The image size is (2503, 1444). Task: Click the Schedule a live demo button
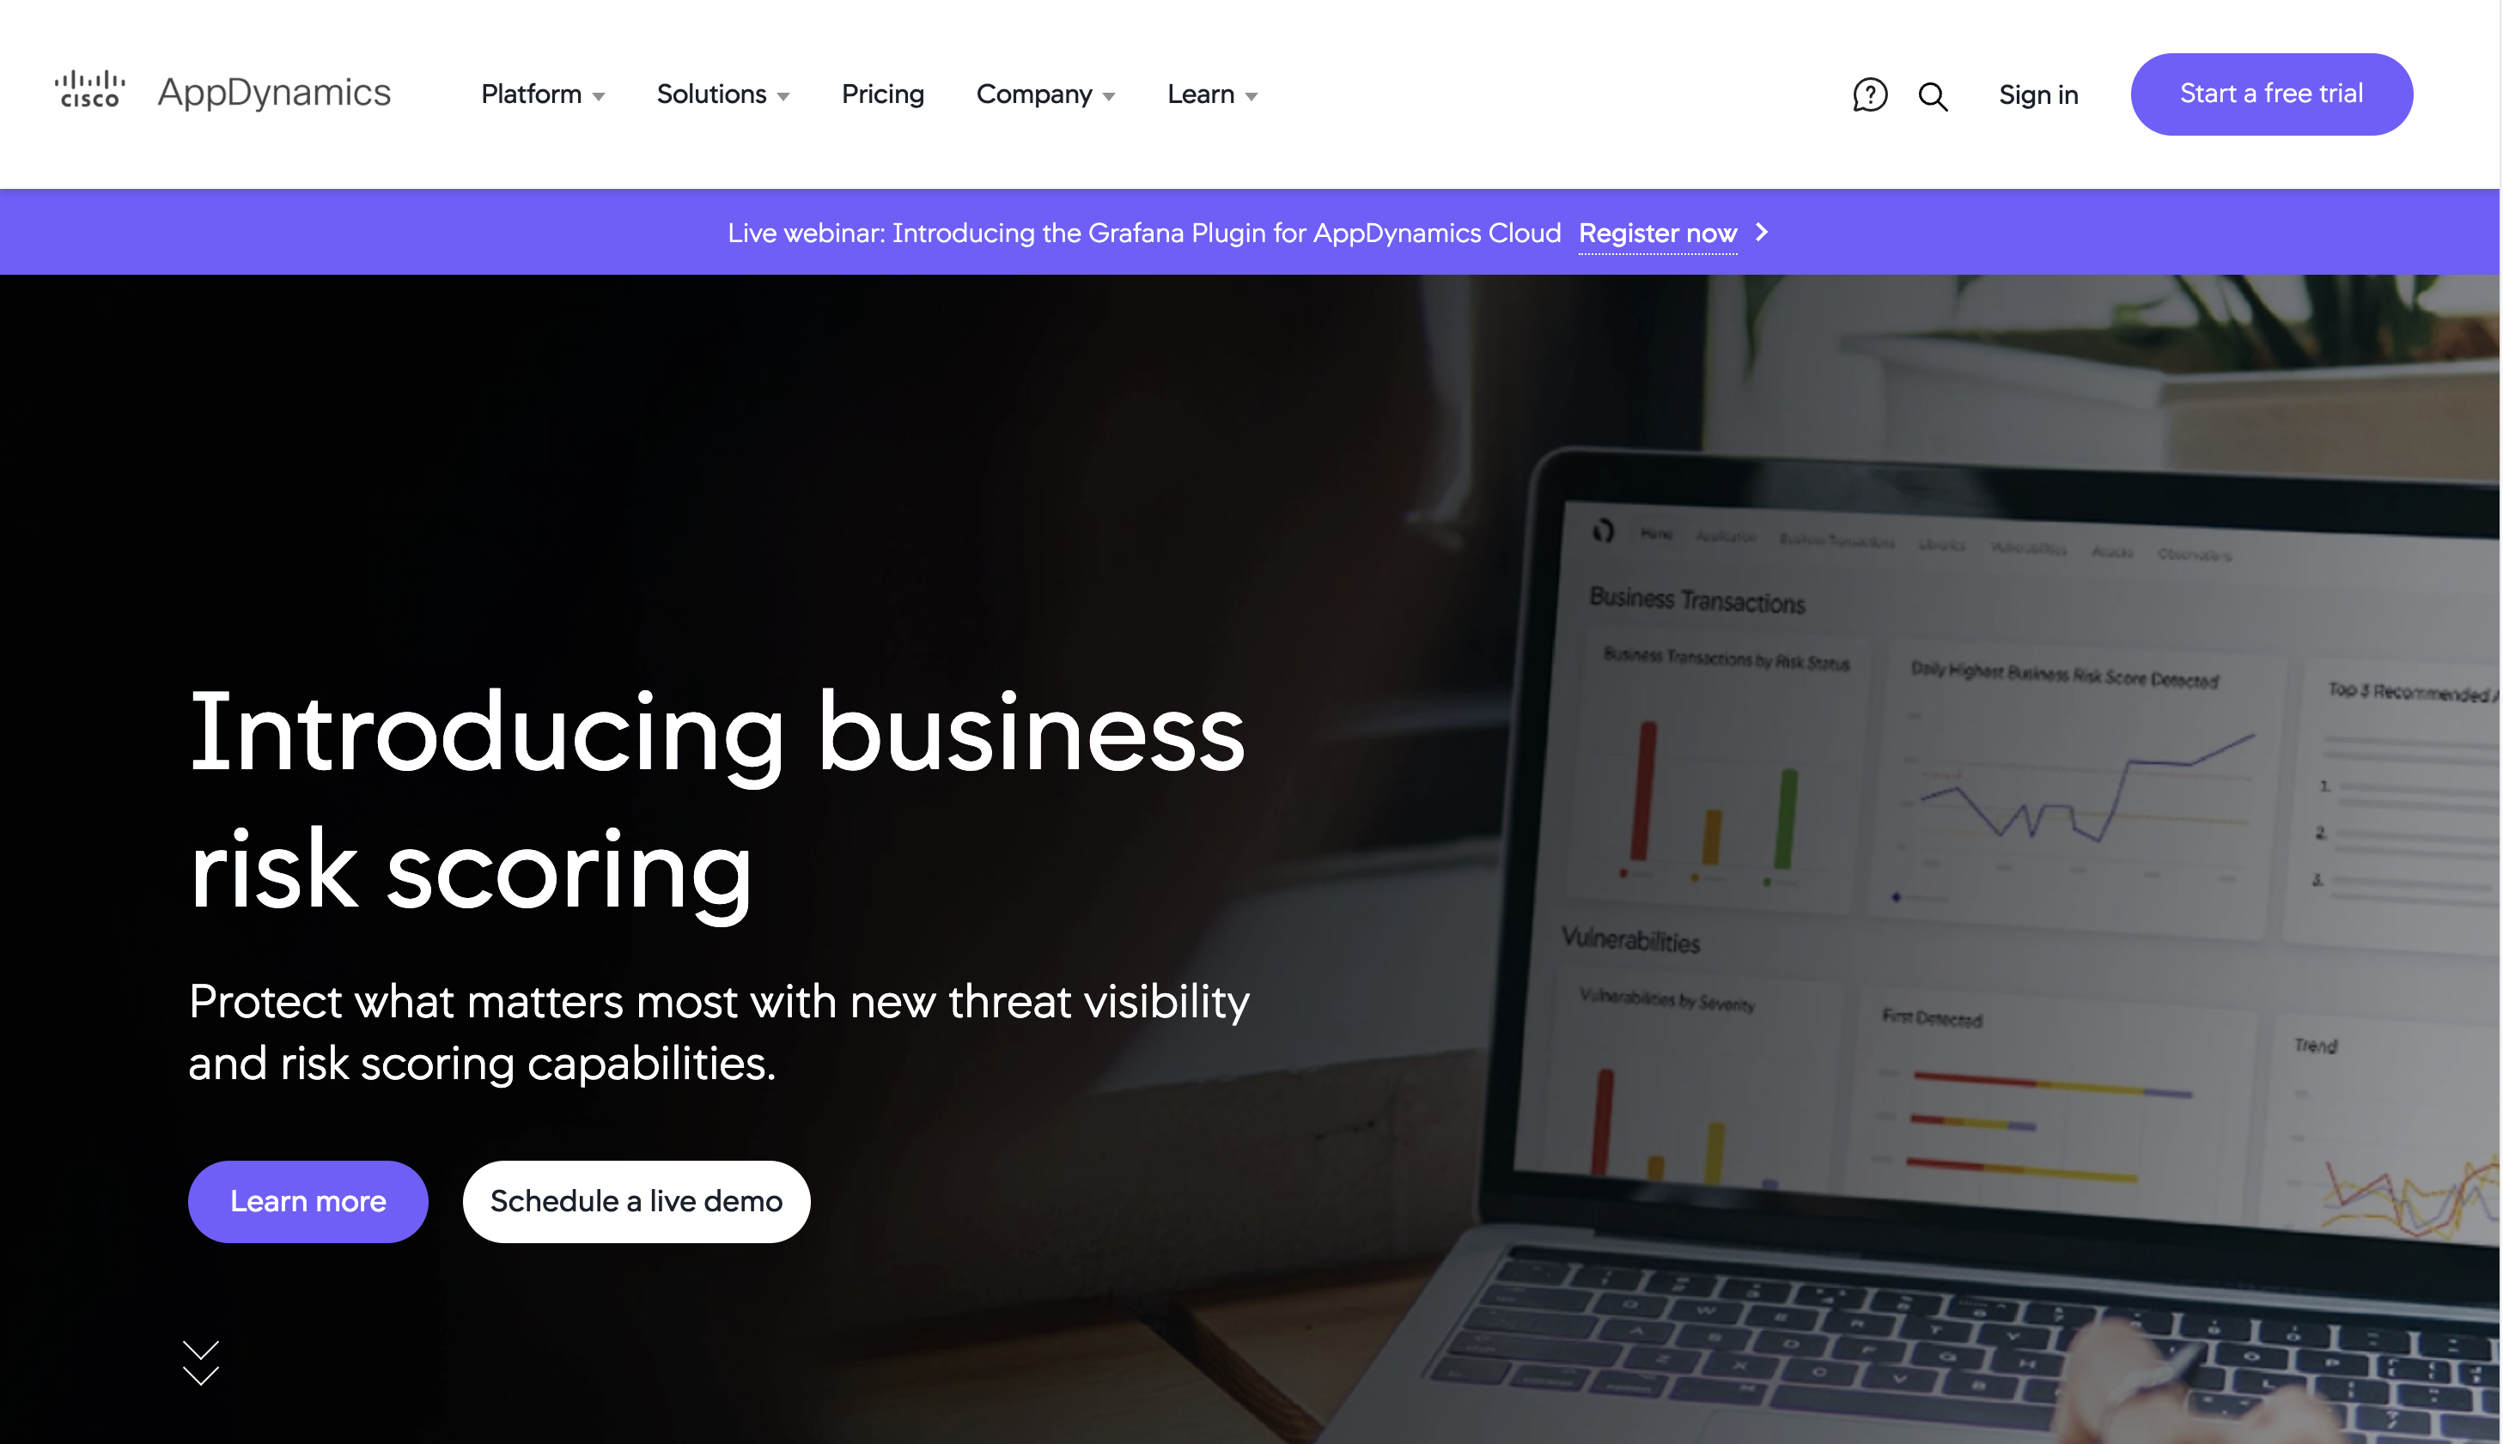click(x=636, y=1202)
